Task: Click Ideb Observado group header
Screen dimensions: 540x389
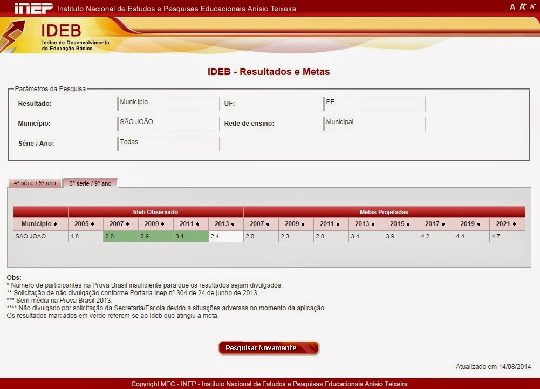Action: (x=156, y=212)
